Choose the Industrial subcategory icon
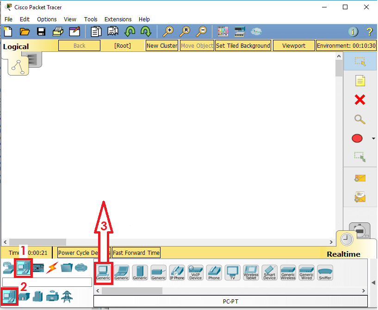 (52, 296)
